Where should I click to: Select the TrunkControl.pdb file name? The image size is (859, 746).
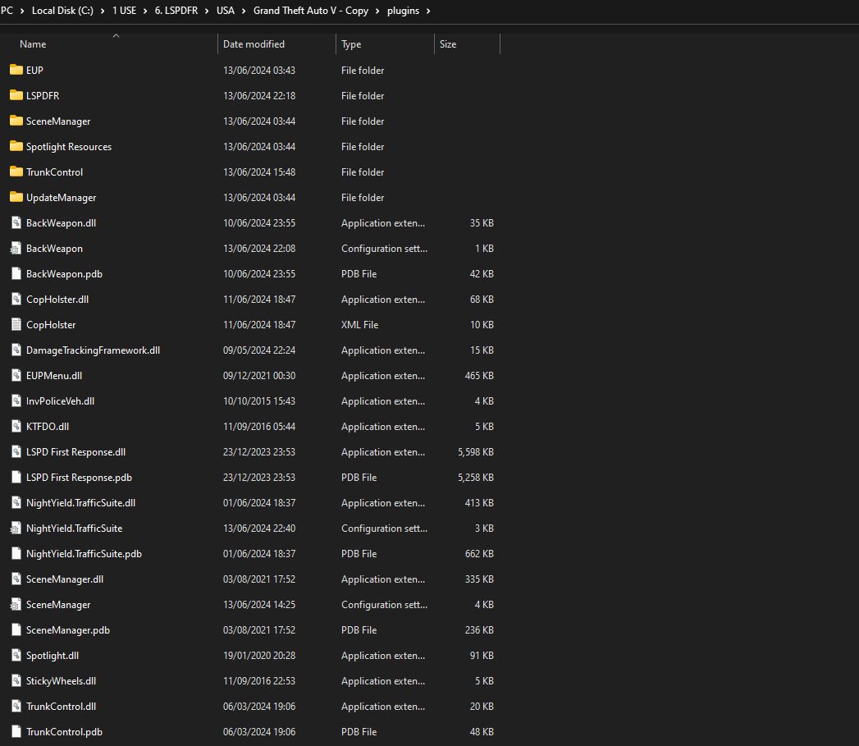click(x=64, y=732)
